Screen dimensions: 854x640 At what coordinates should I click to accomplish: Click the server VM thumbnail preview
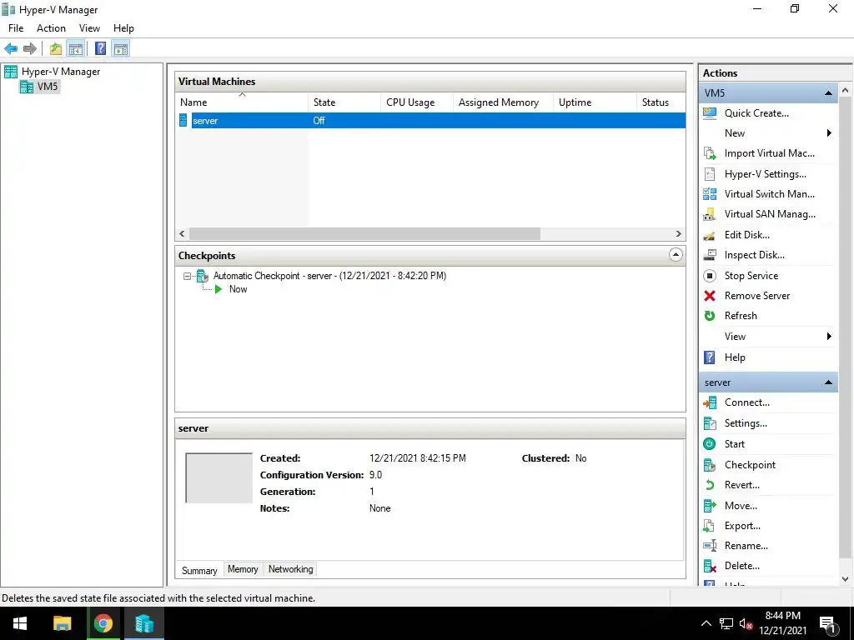coord(219,477)
